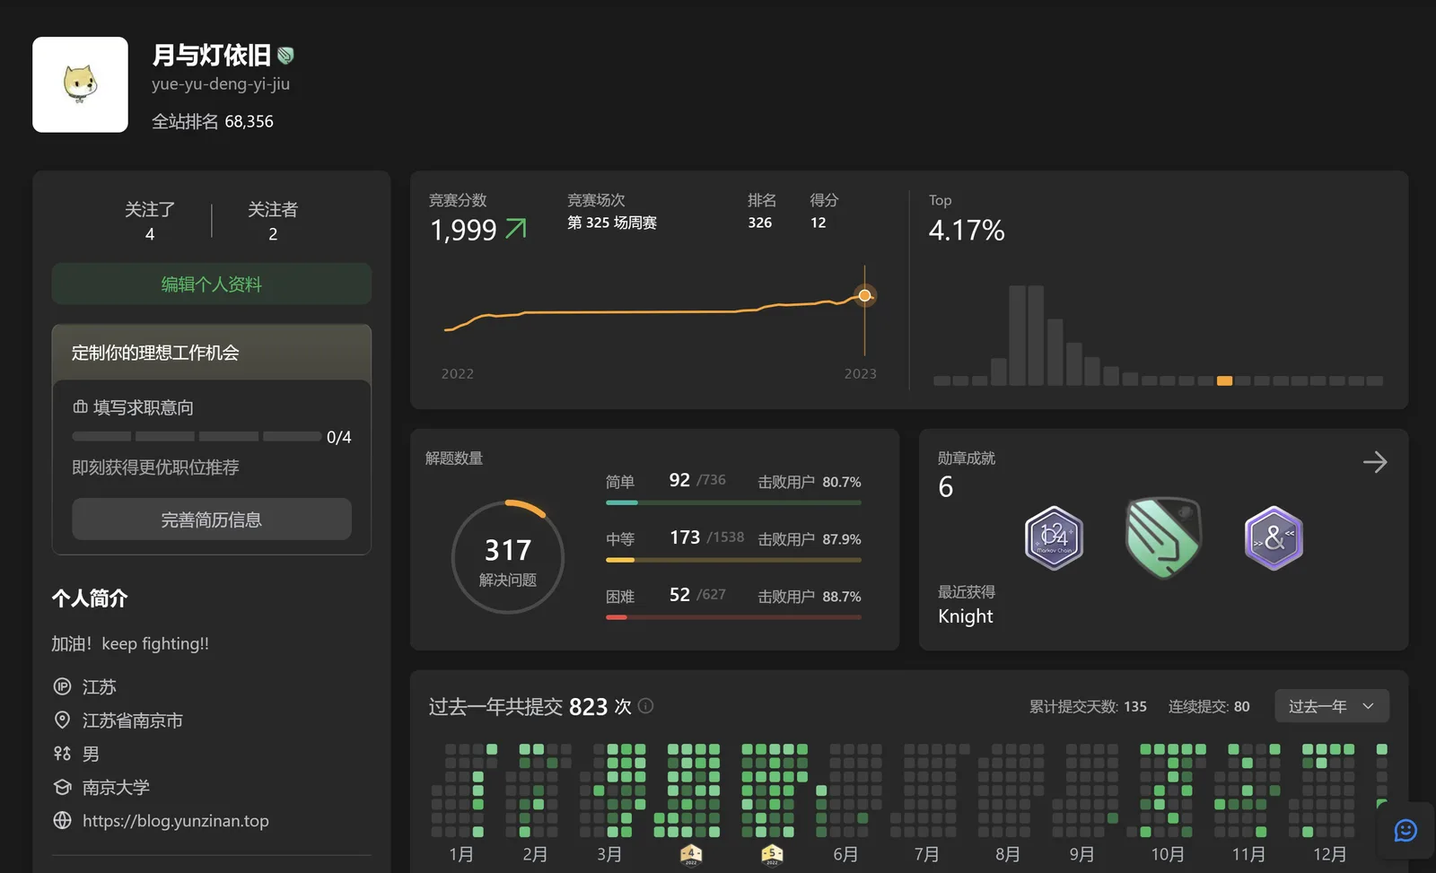Click the 加油! keep fighting!! bio text
1436x873 pixels.
[x=130, y=643]
